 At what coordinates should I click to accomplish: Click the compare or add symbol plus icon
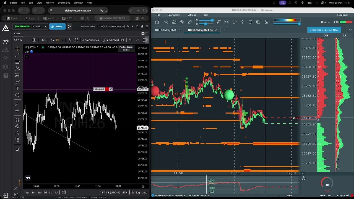click(x=34, y=40)
